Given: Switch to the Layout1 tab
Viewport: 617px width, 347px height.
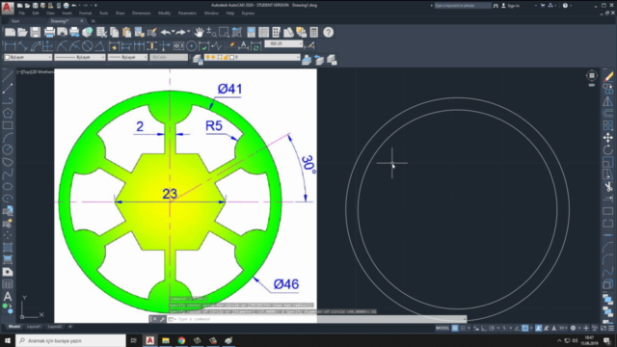Looking at the screenshot, I should pos(34,327).
